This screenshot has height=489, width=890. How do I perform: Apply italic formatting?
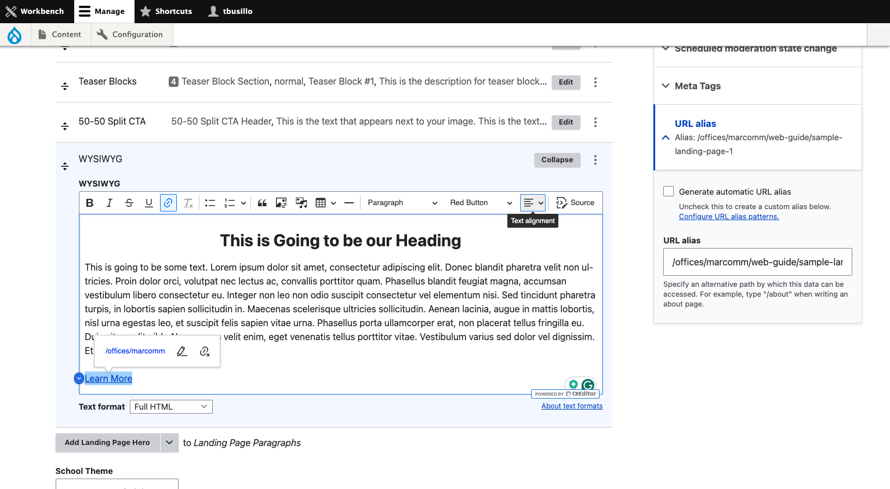pos(110,203)
